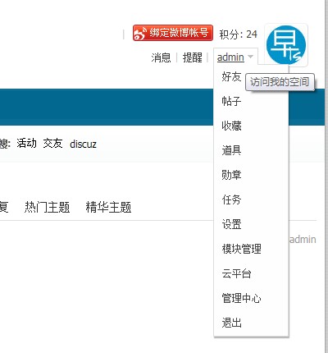Image resolution: width=328 pixels, height=353 pixels.
Task: Select 帖子 from the user menu
Action: pyautogui.click(x=231, y=101)
